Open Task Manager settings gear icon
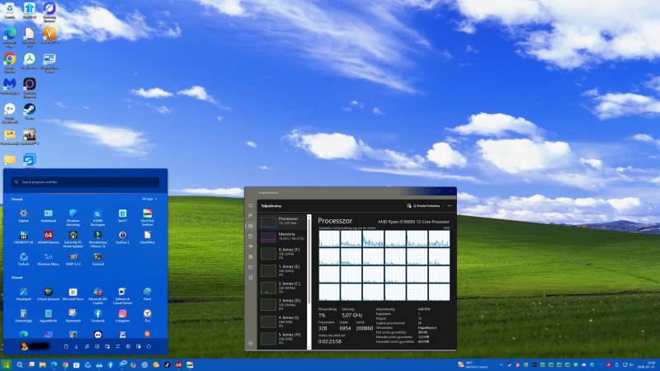This screenshot has width=660, height=371. [251, 344]
